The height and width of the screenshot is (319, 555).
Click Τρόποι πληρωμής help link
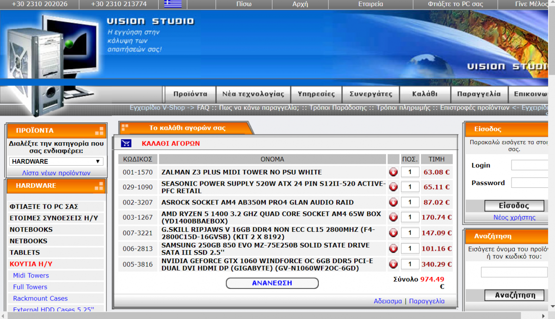coord(404,108)
